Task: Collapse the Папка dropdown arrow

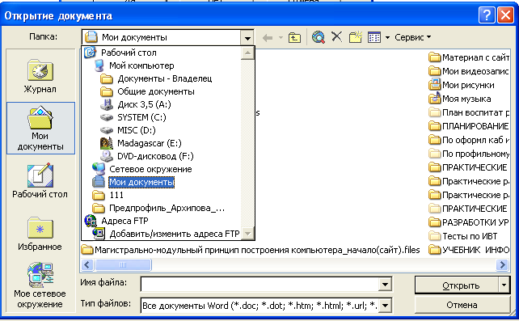Action: pyautogui.click(x=247, y=38)
